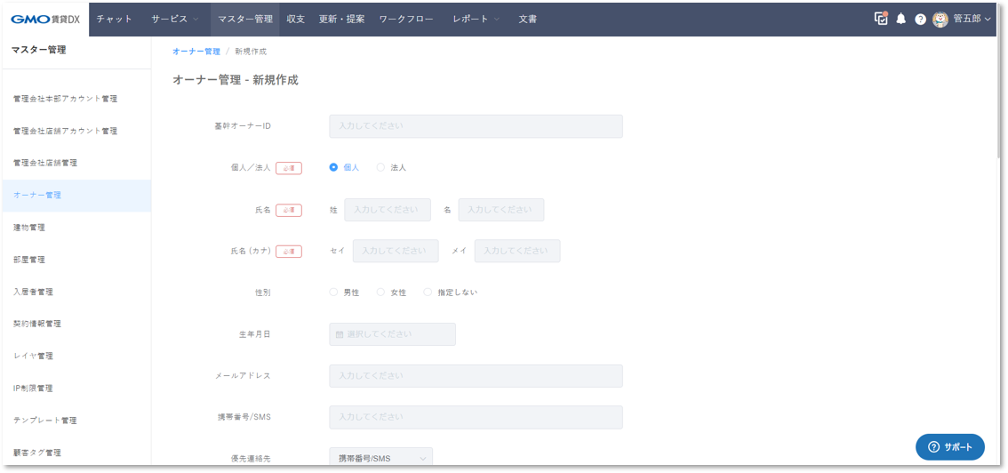Image resolution: width=1008 pixels, height=473 pixels.
Task: Expand the サービス dropdown menu
Action: click(174, 19)
